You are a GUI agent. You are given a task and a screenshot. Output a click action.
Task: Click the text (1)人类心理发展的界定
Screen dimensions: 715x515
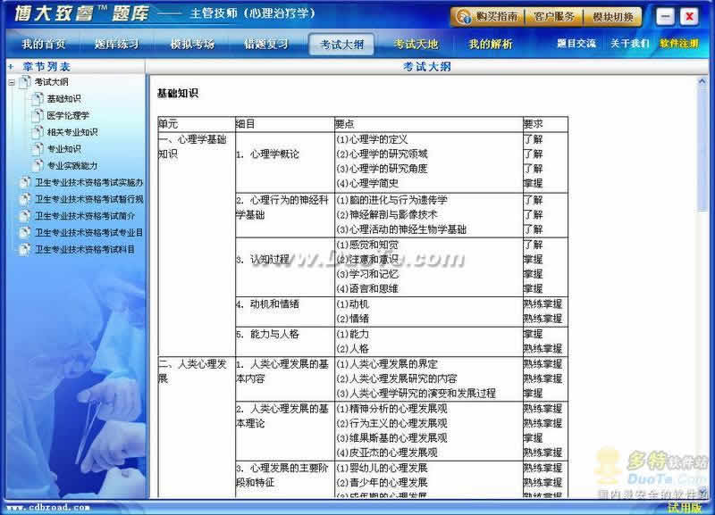(387, 364)
